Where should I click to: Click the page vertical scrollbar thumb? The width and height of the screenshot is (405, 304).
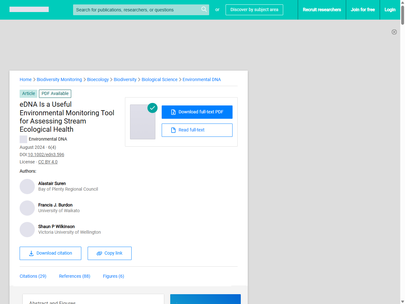pos(402,15)
